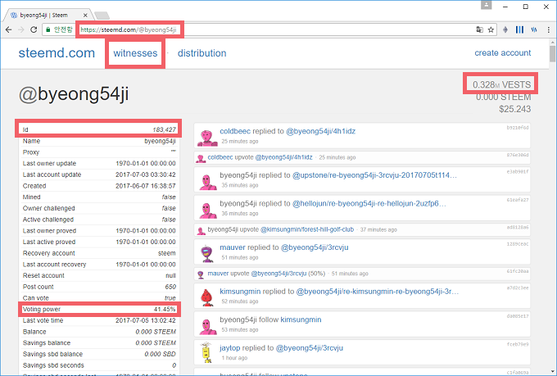Open a new browser tab
The width and height of the screenshot is (557, 376).
pos(102,16)
